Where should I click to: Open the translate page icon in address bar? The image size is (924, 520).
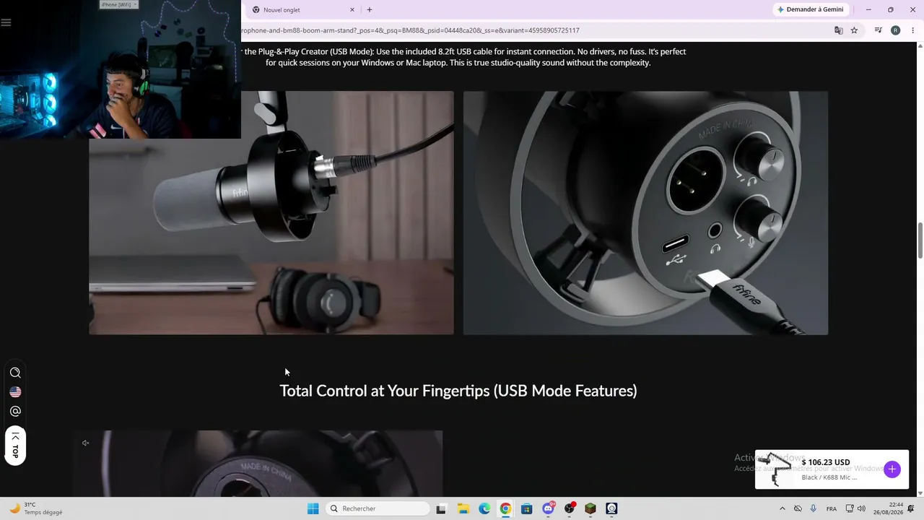pyautogui.click(x=838, y=30)
